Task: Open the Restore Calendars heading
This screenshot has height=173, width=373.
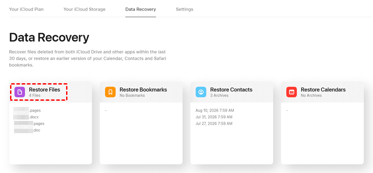Action: click(x=323, y=90)
